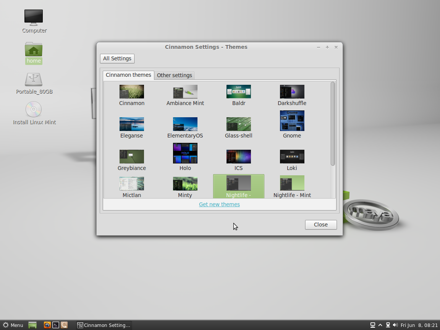Viewport: 440px width, 330px height.
Task: Choose the Mictlan theme
Action: [x=132, y=187]
